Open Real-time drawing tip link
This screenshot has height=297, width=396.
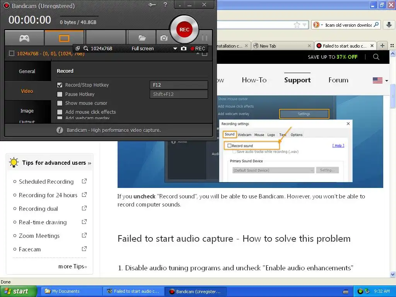43,222
